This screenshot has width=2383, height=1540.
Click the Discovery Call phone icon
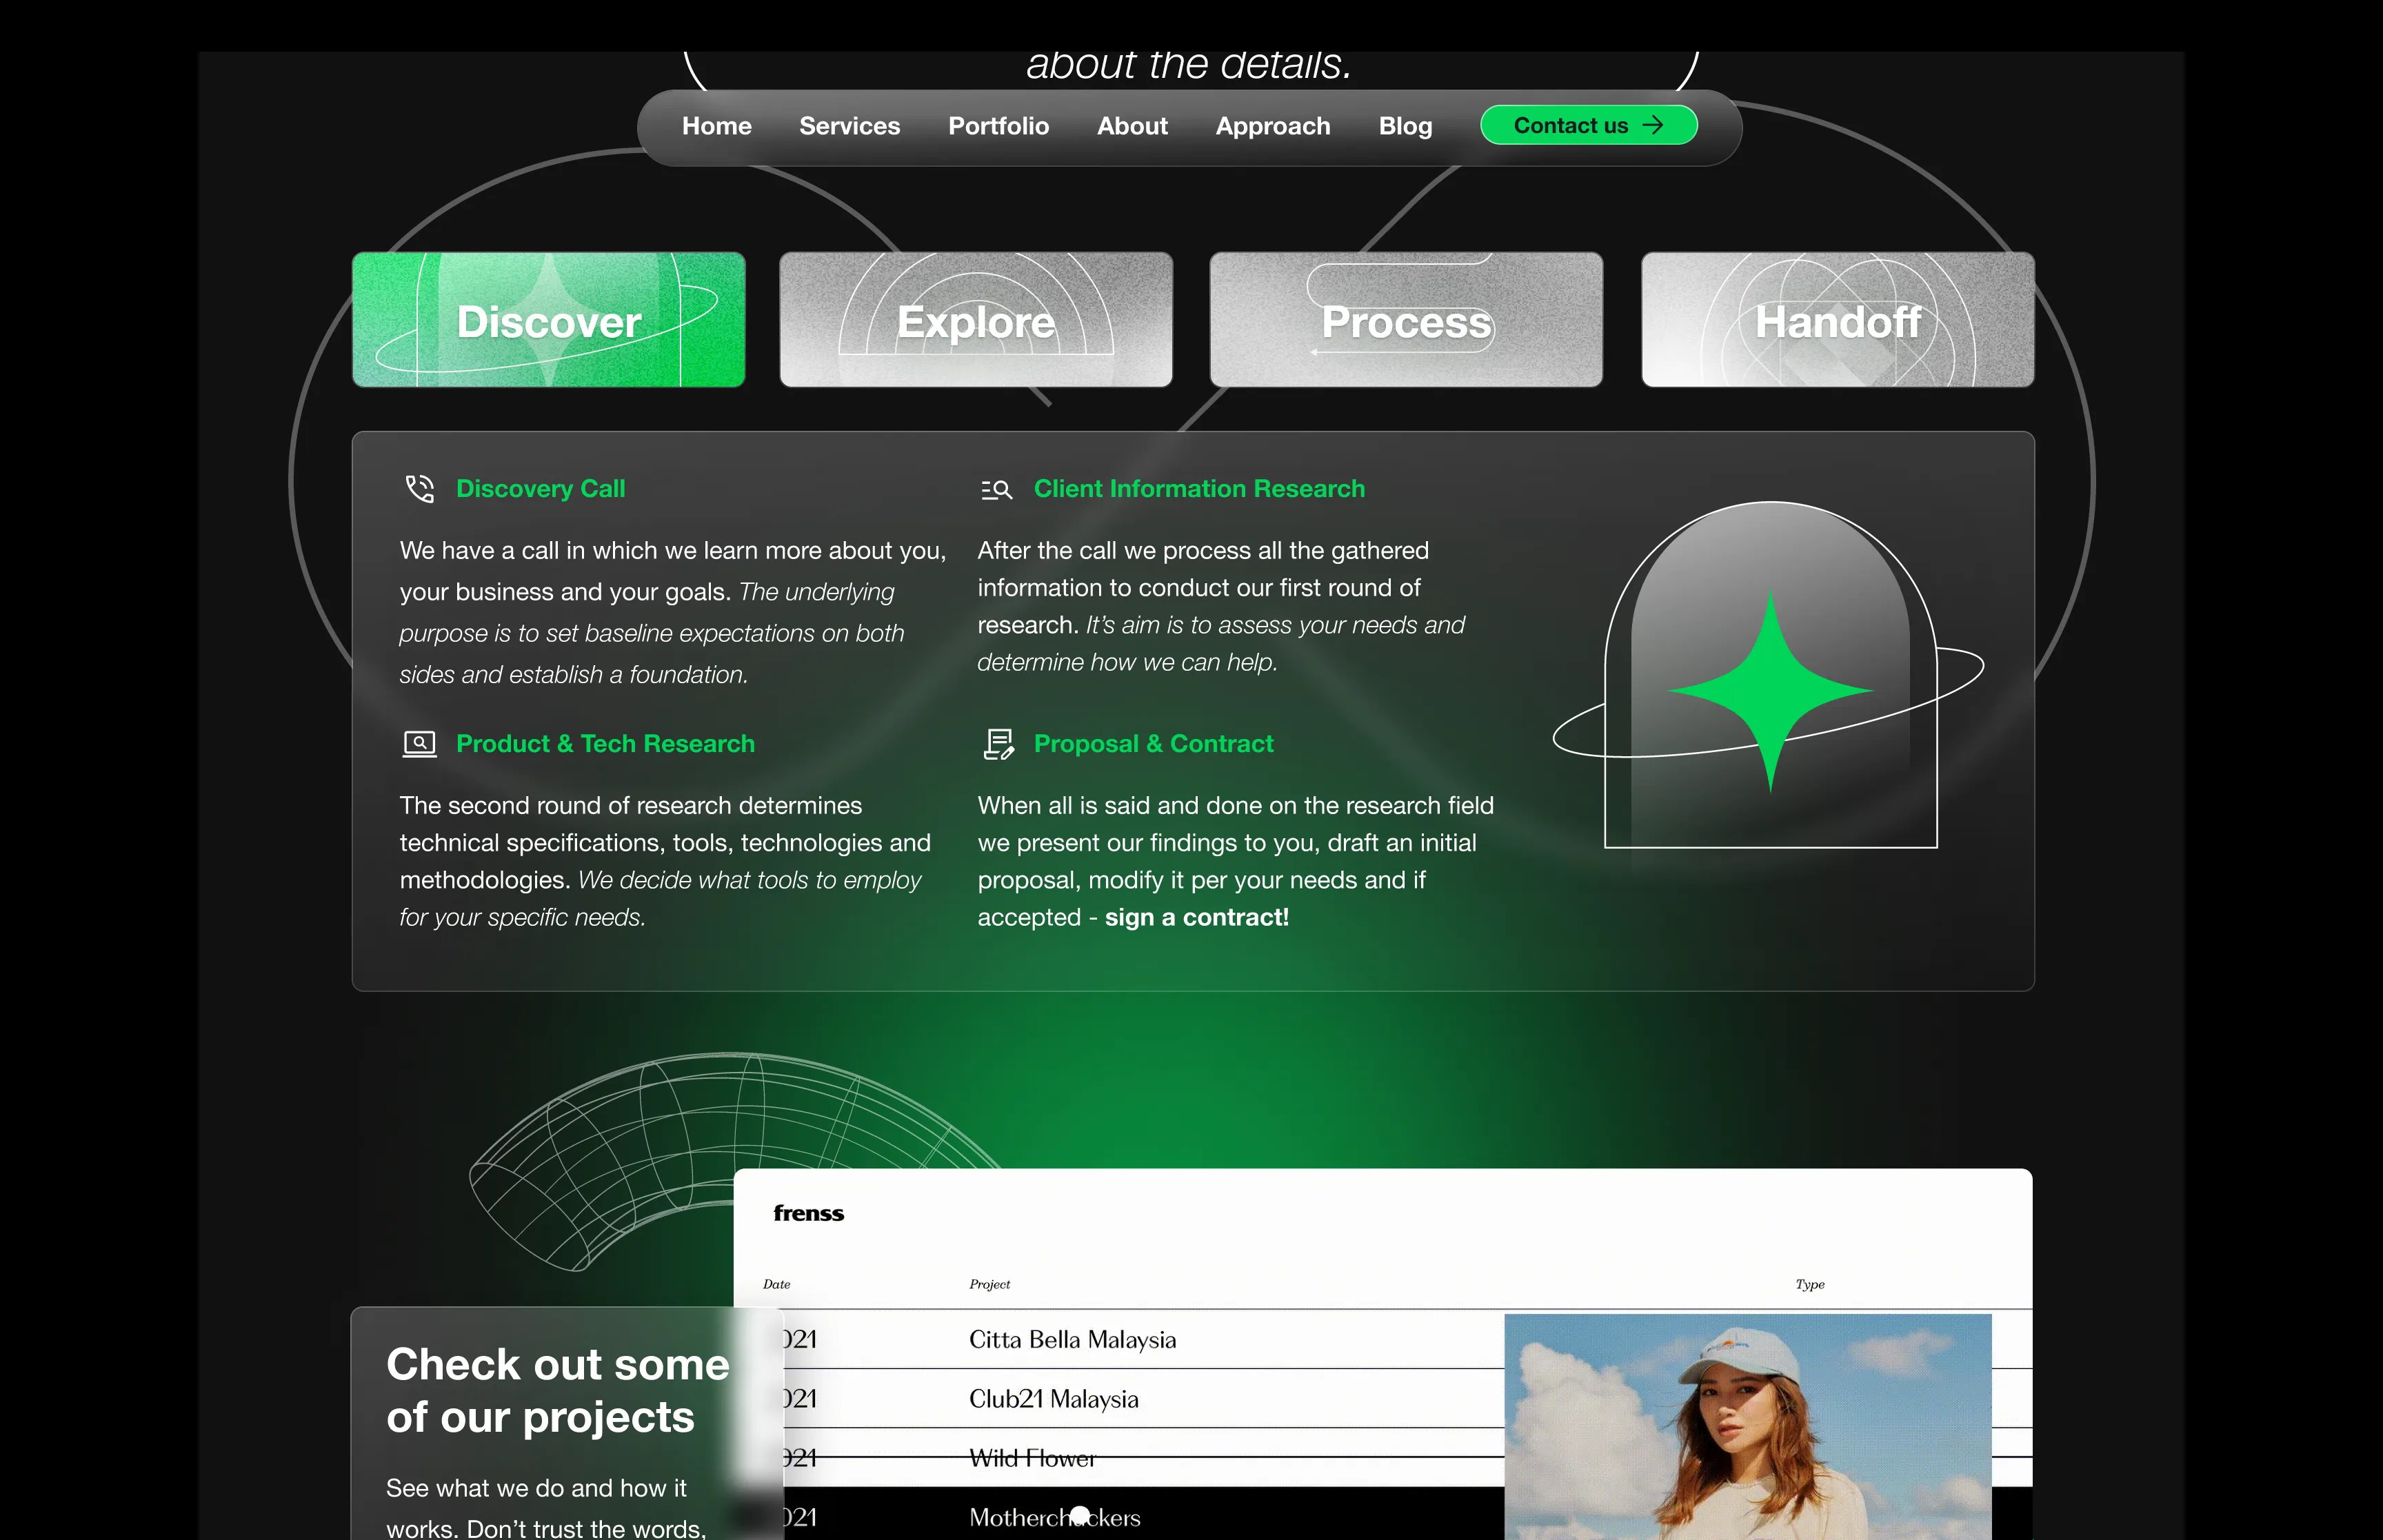(x=420, y=489)
